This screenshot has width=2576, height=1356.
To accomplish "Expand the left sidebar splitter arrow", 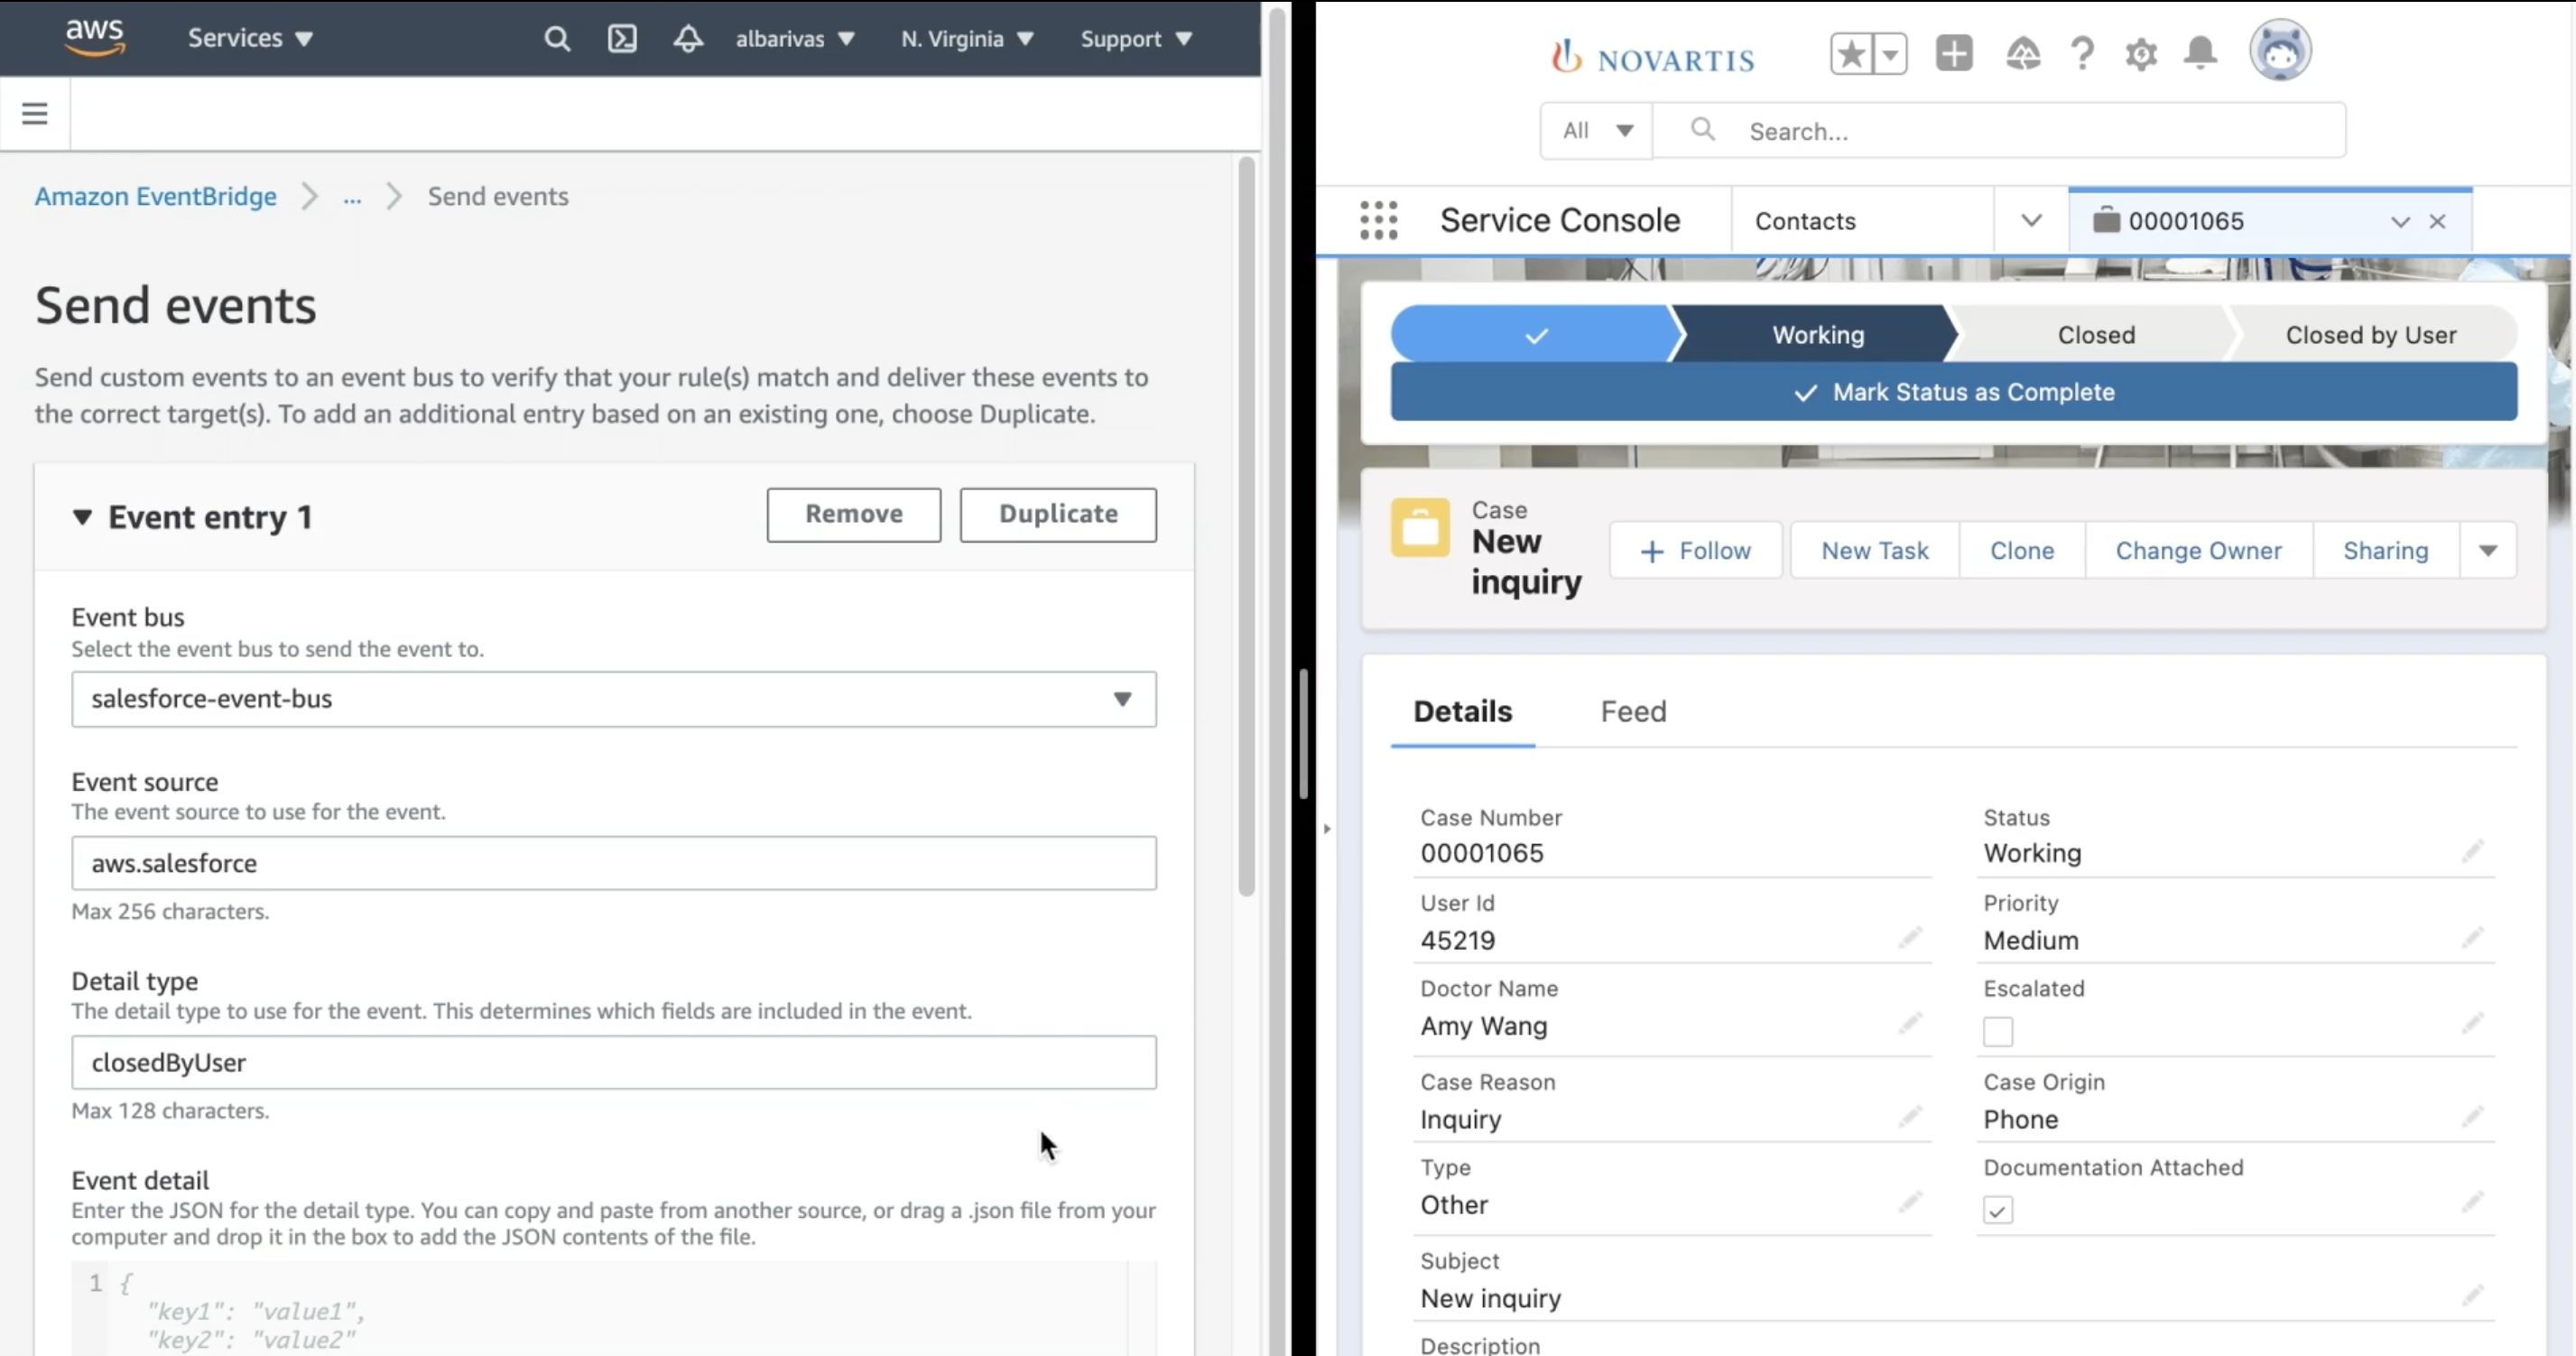I will [x=1327, y=828].
